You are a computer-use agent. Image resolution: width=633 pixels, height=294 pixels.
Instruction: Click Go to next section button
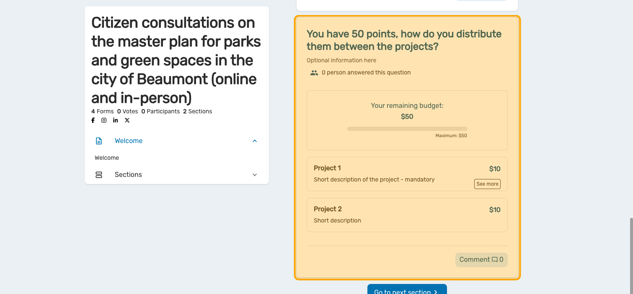(x=407, y=291)
